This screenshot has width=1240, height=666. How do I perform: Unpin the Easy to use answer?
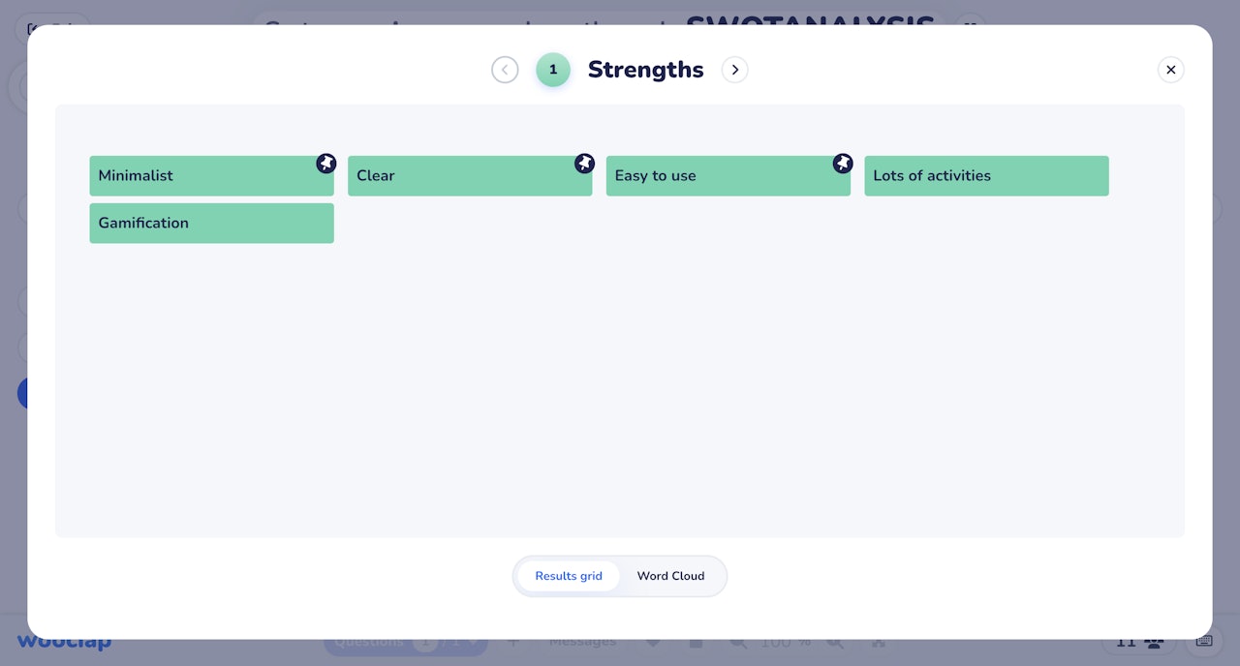coord(843,164)
